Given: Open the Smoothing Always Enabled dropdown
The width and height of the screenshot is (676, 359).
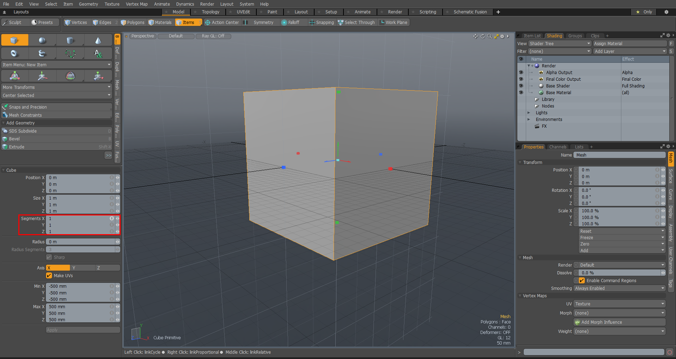Looking at the screenshot, I should point(620,288).
